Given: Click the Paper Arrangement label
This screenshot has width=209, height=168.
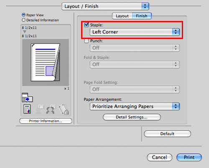Looking at the screenshot, I should point(103,99).
